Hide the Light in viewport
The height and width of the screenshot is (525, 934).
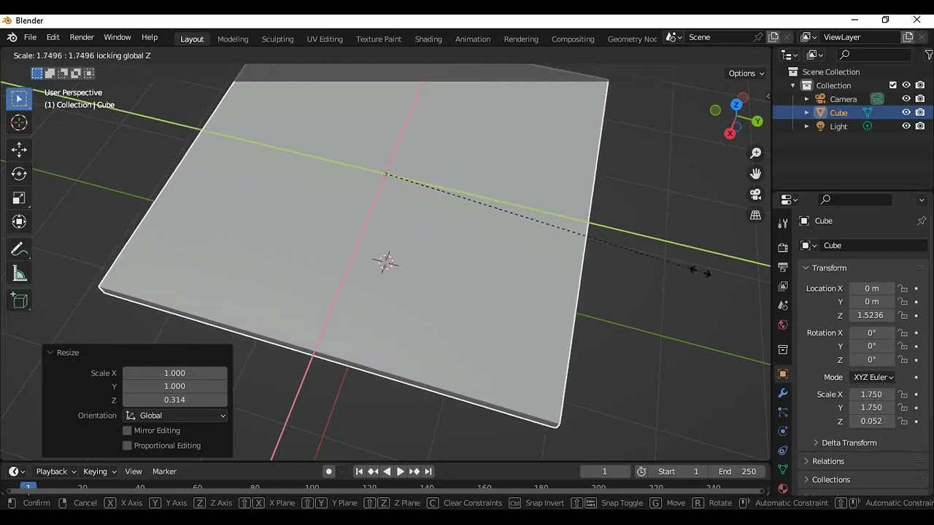pyautogui.click(x=906, y=126)
